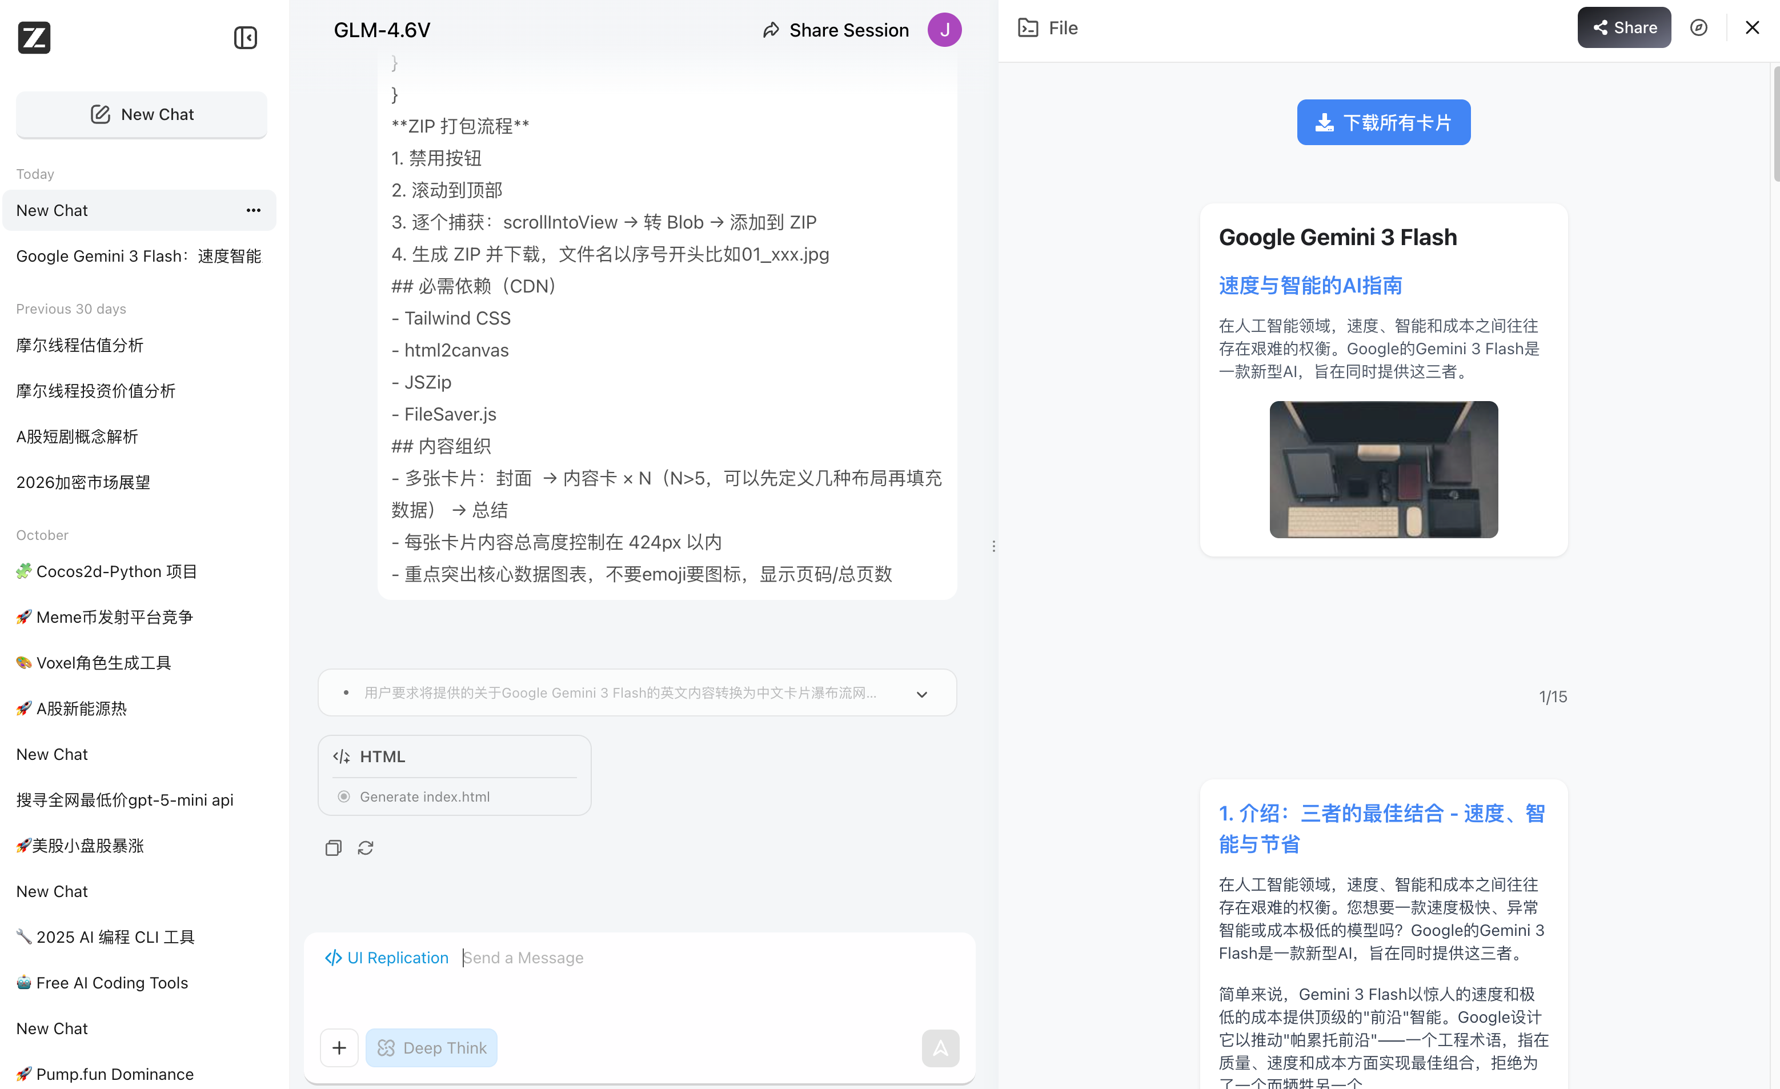Open the user avatar J
1780x1089 pixels.
[944, 30]
